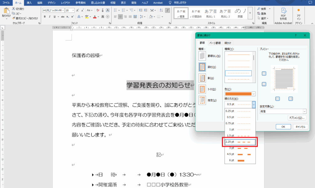315x188 pixels.
Task: Apply enclosed character icon
Action: tap(108, 17)
